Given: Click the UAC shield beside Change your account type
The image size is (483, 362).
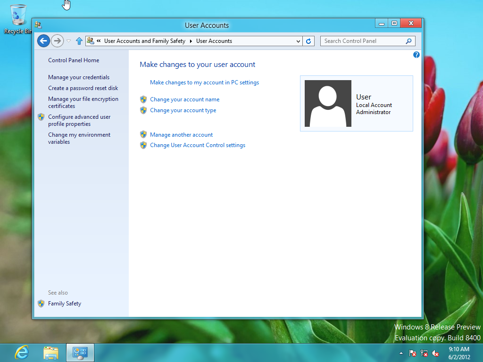Looking at the screenshot, I should [x=143, y=110].
